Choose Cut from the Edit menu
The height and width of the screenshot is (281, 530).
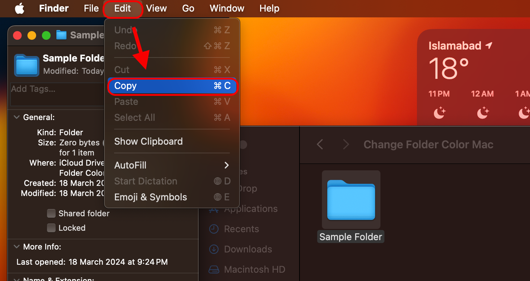[x=172, y=70]
